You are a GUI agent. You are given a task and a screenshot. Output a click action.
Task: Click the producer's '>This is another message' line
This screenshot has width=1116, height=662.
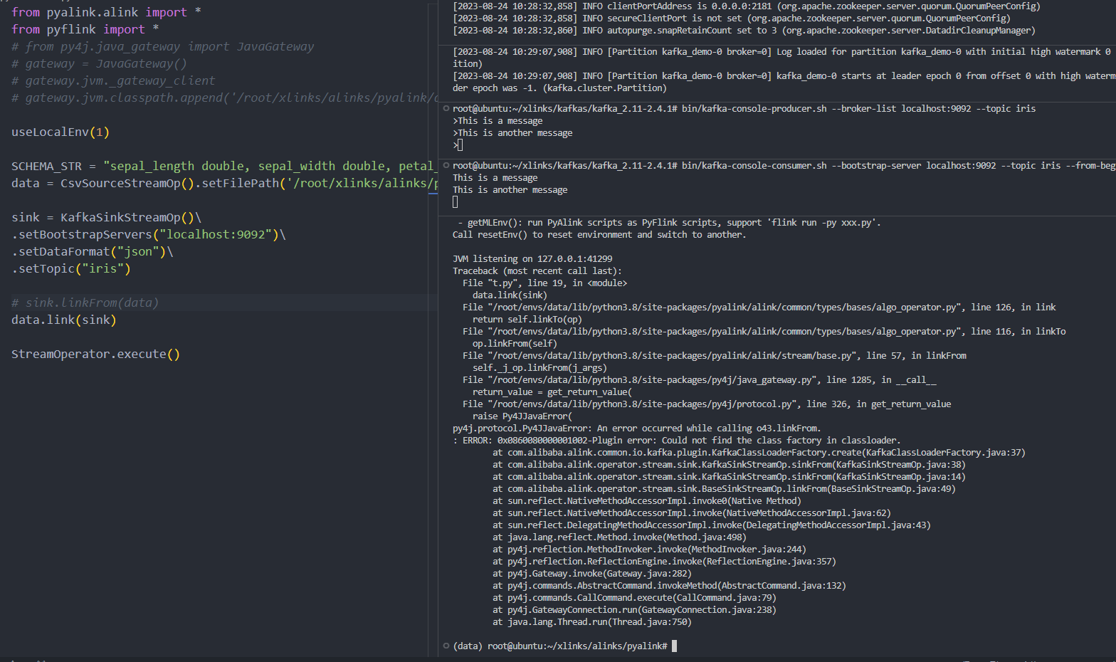point(512,133)
